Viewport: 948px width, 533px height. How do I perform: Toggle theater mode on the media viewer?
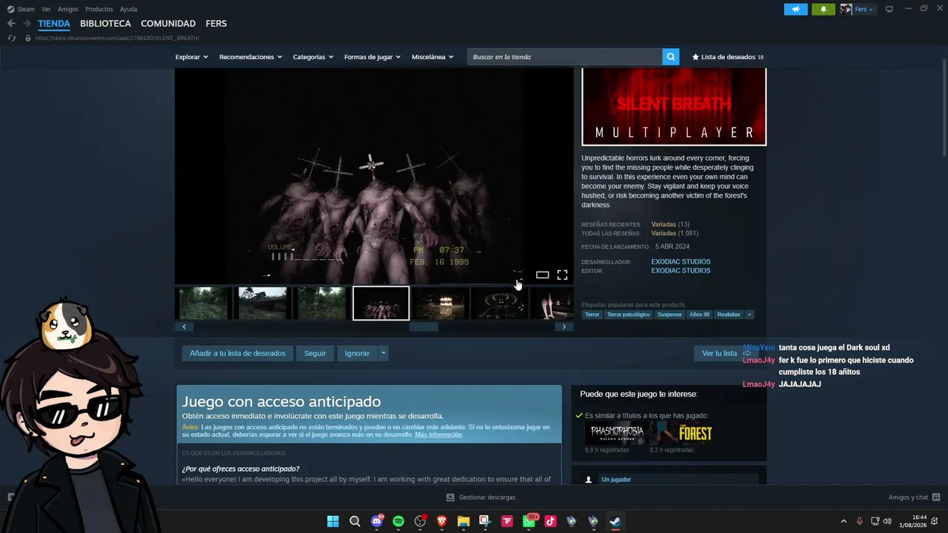542,275
